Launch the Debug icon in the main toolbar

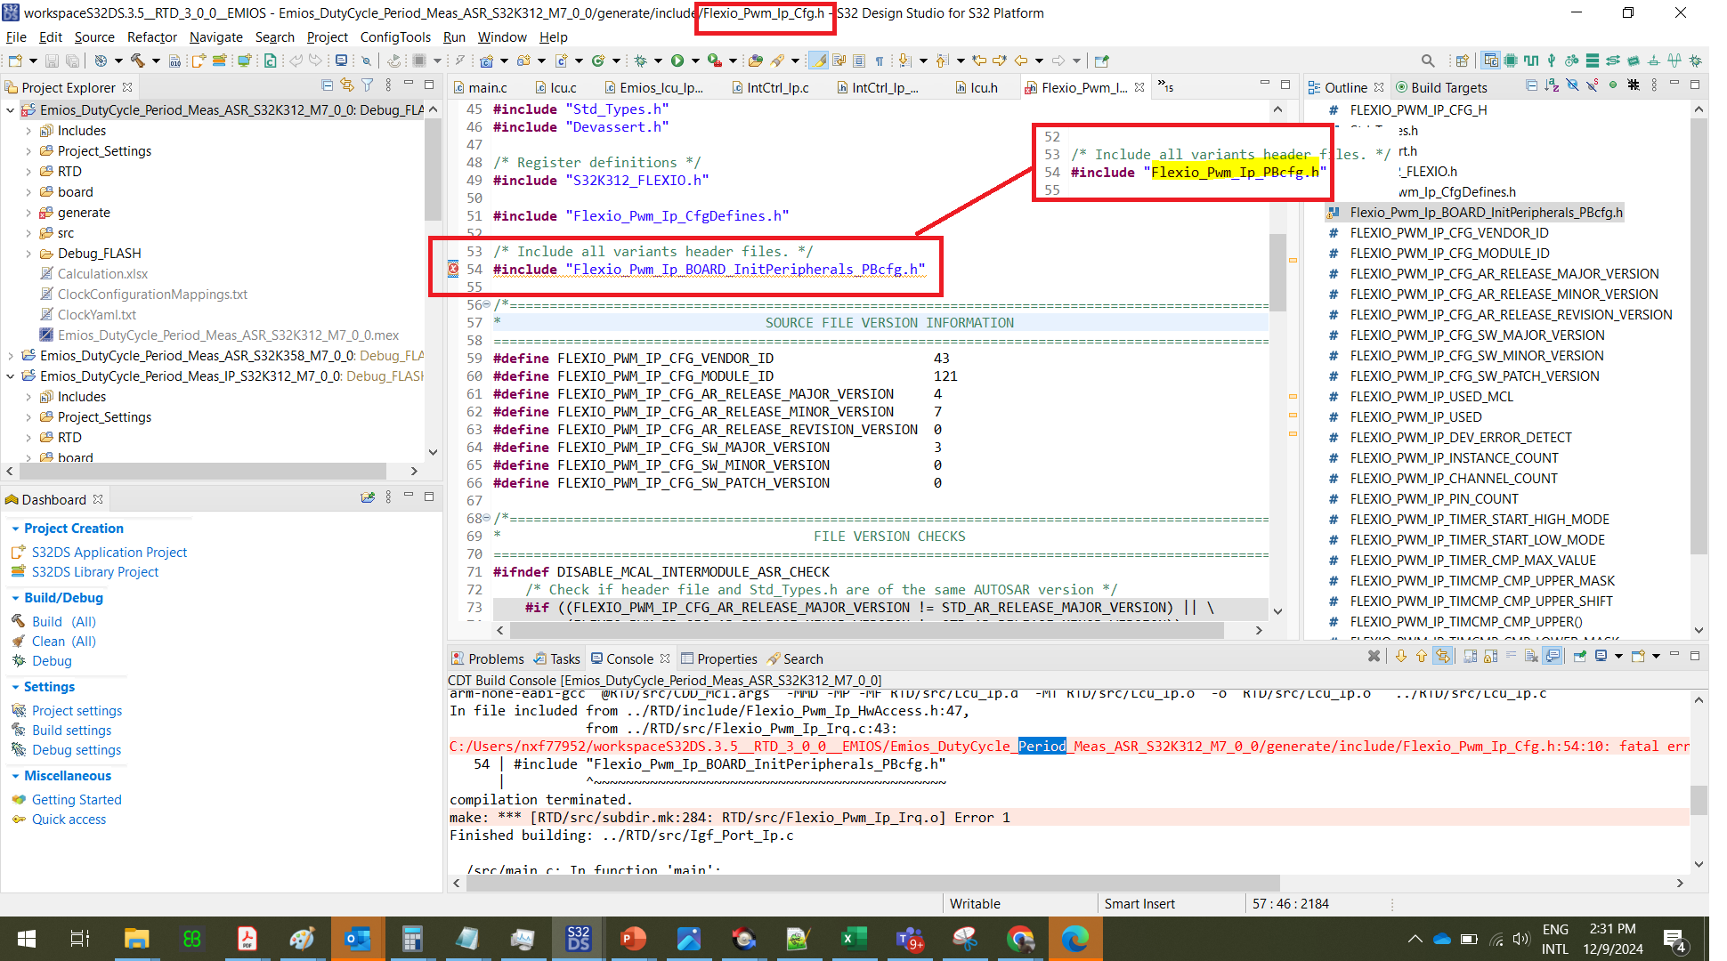click(x=641, y=60)
